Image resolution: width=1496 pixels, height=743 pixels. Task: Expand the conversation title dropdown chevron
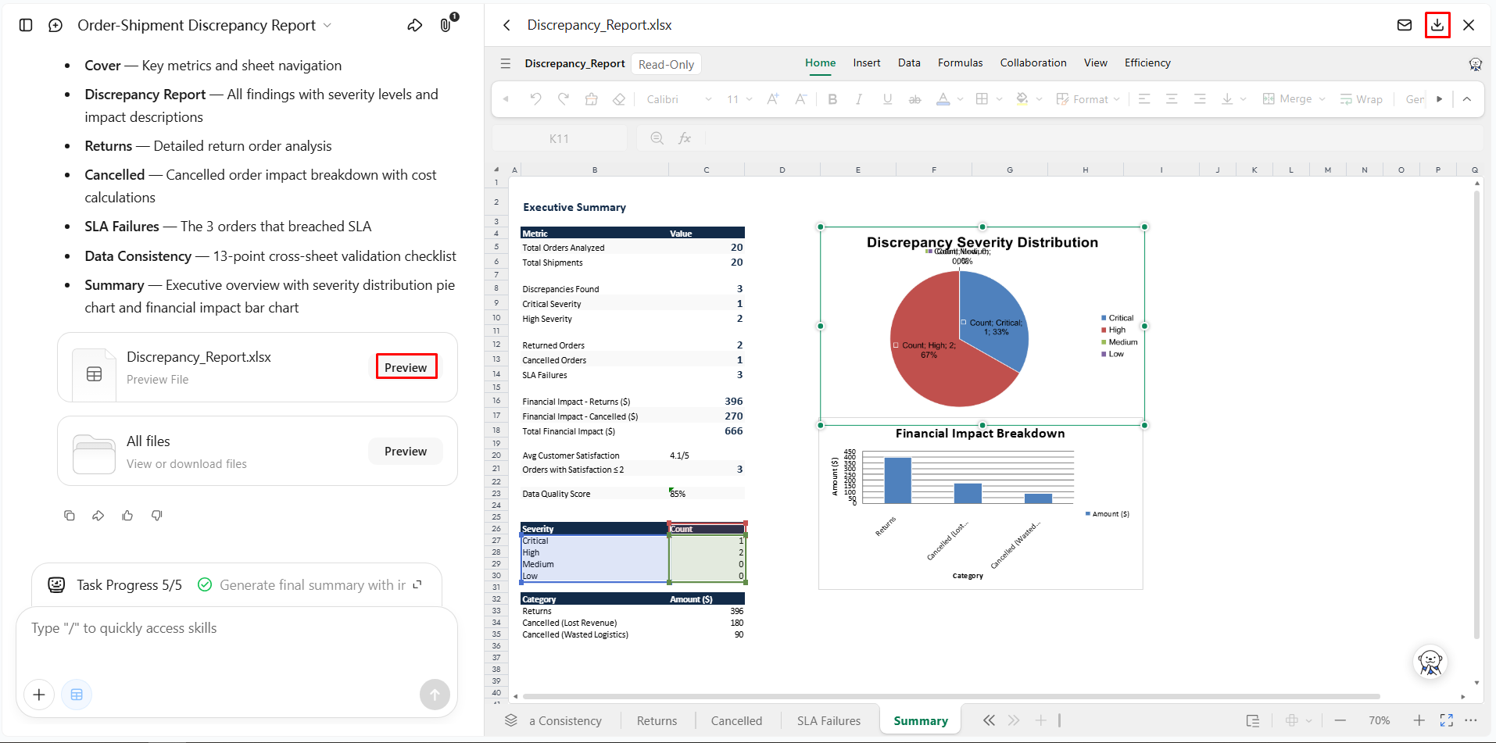pyautogui.click(x=327, y=26)
